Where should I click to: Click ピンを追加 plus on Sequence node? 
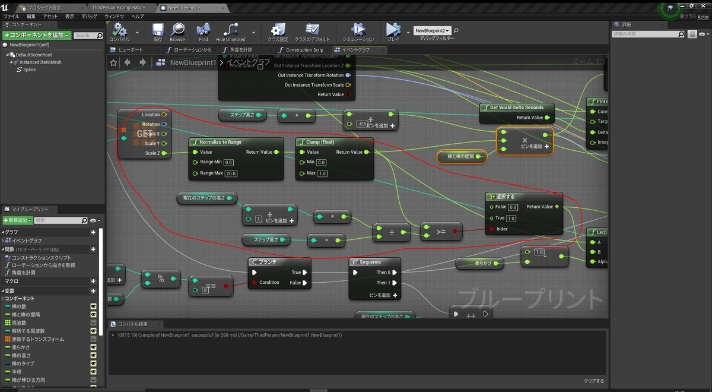(395, 295)
